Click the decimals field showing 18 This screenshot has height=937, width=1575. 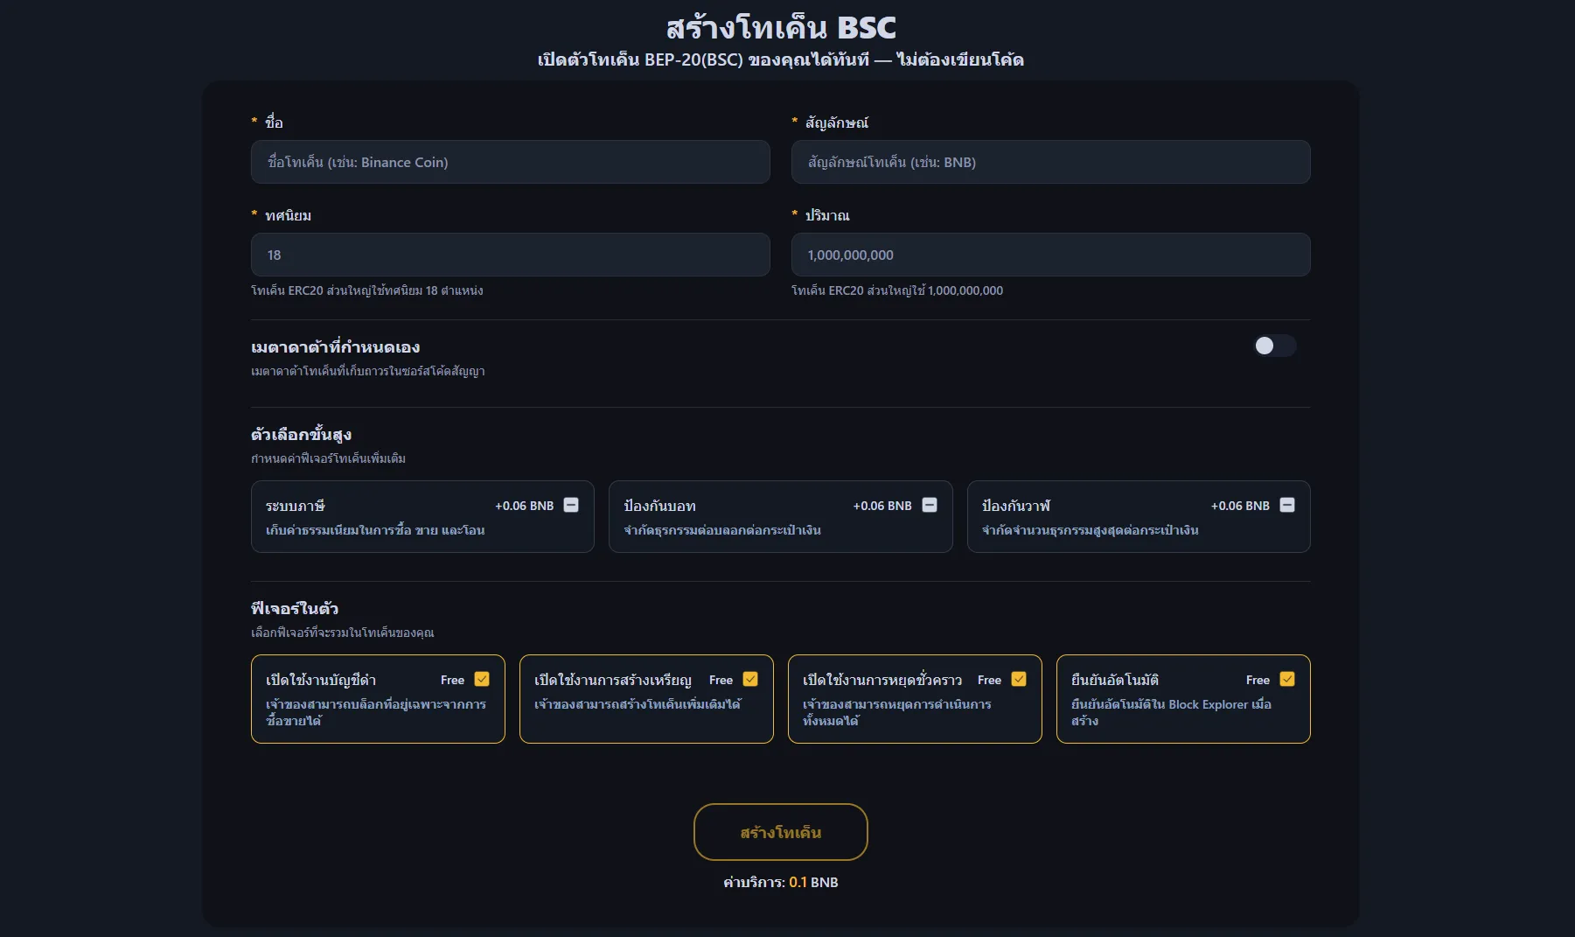[x=510, y=255]
